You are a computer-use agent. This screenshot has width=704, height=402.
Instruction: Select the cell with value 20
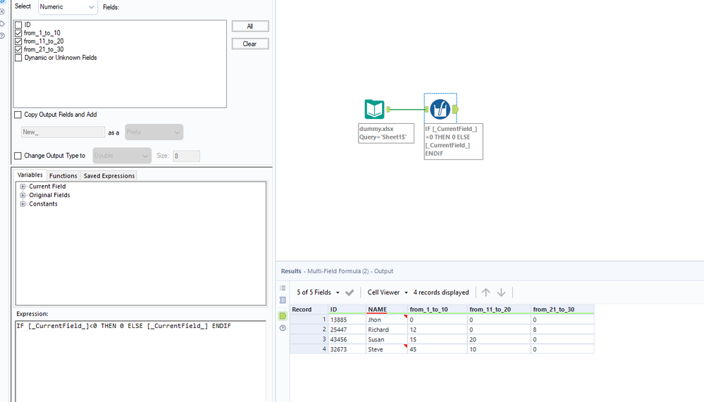pyautogui.click(x=499, y=339)
